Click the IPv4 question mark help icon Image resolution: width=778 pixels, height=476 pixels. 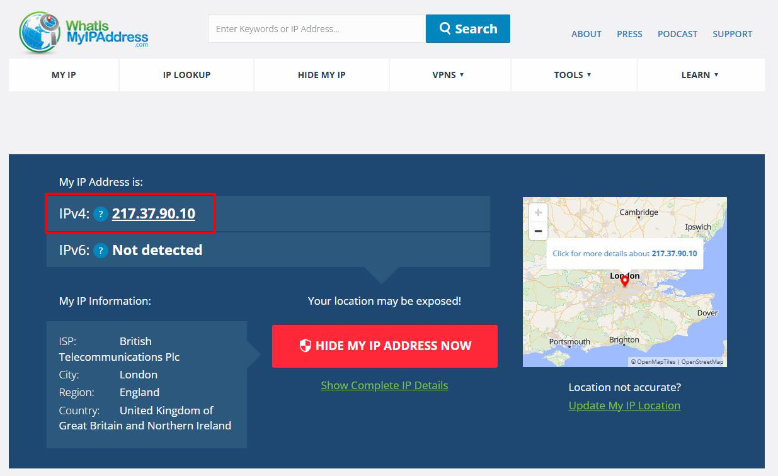coord(101,214)
